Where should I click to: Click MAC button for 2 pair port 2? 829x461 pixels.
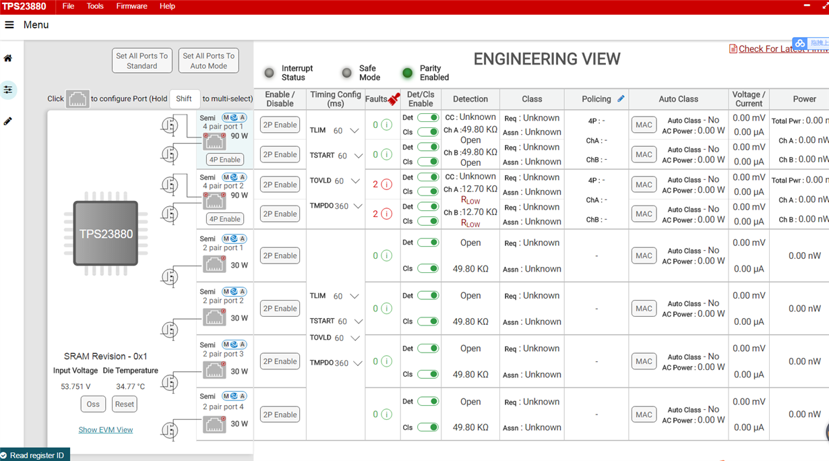(644, 309)
